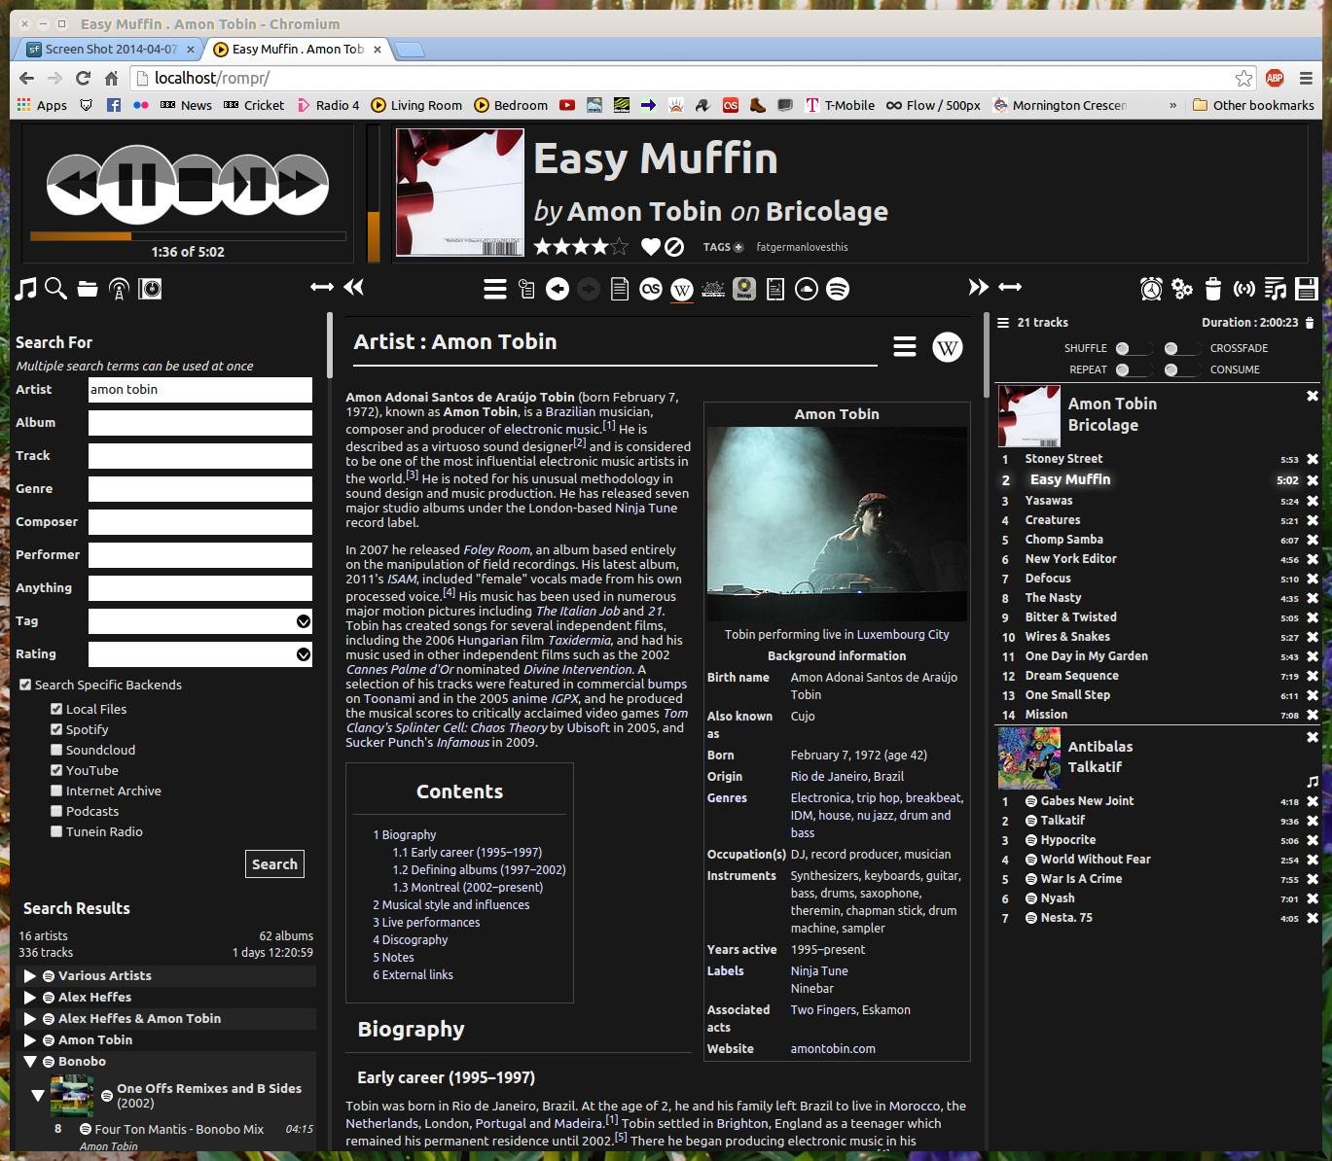Screen dimensions: 1332x1161
Task: Enable the Soundcloud search backend
Action: (56, 750)
